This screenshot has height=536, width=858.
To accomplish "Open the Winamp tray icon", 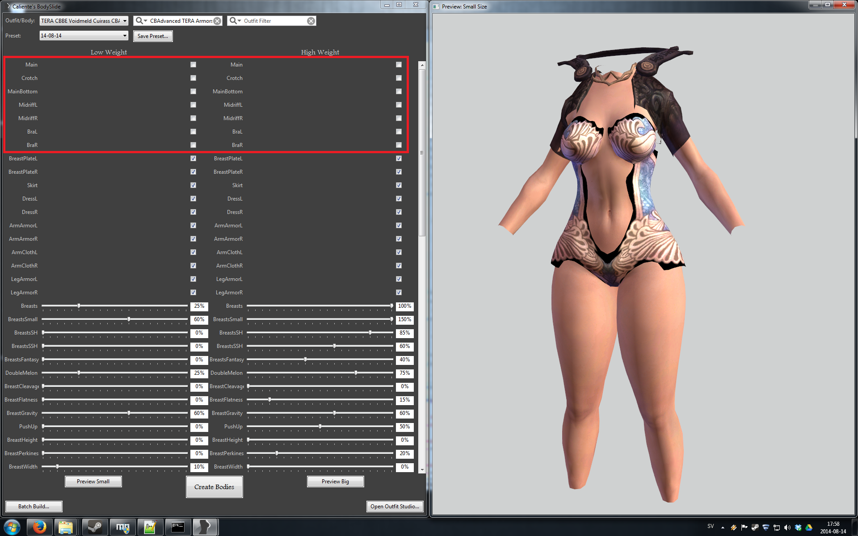I will click(733, 528).
